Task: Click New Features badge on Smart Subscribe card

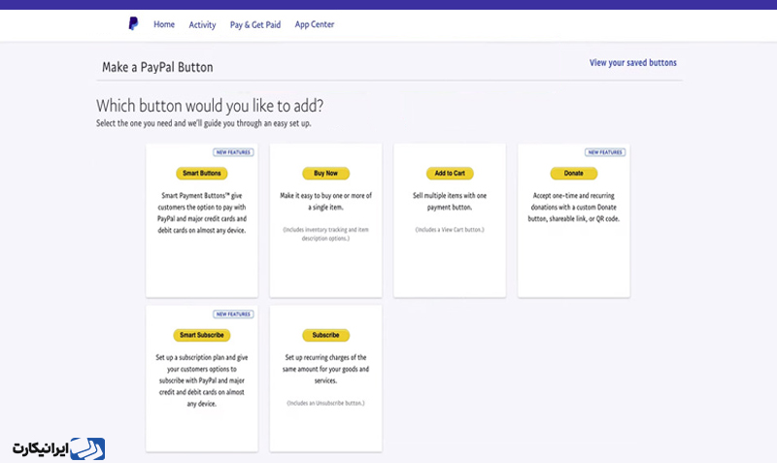Action: click(x=233, y=314)
